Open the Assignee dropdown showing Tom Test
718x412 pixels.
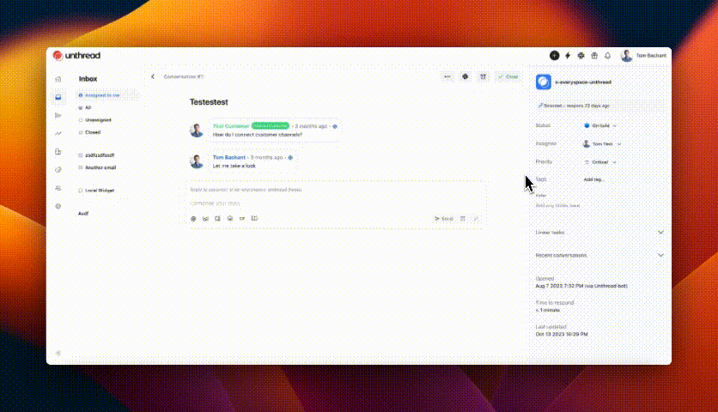coord(602,143)
